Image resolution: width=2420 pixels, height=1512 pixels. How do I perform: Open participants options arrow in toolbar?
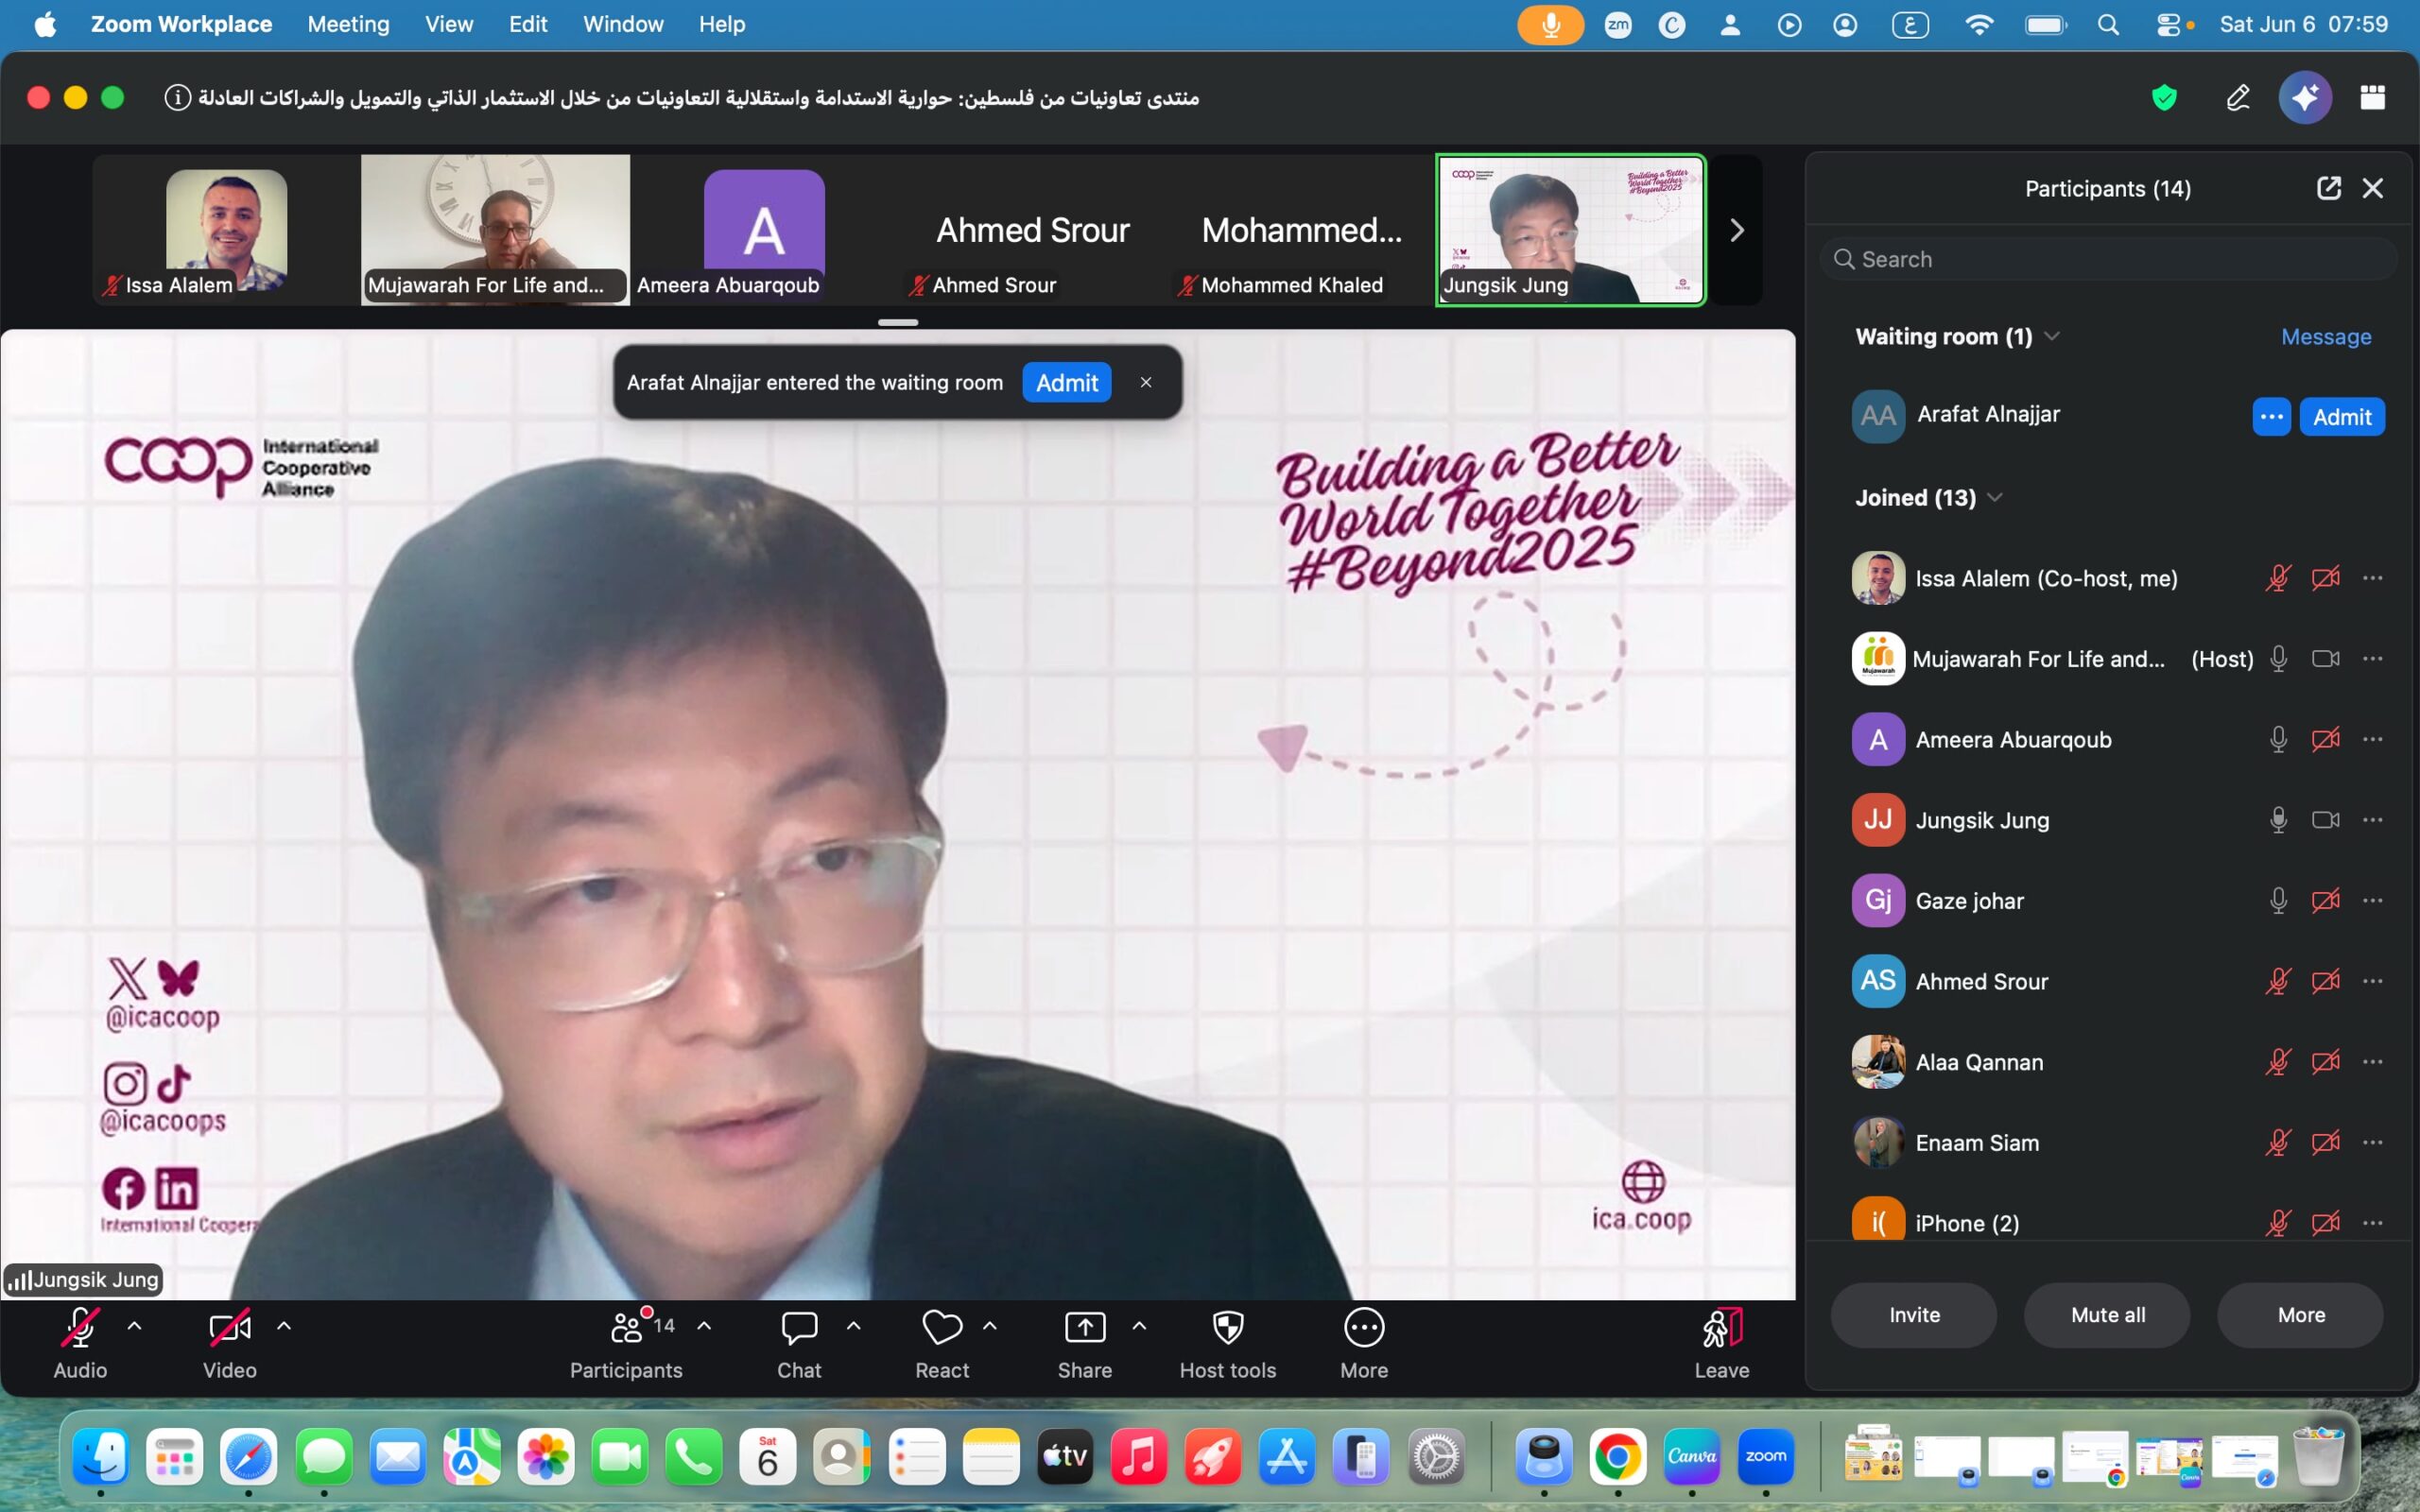[x=704, y=1326]
